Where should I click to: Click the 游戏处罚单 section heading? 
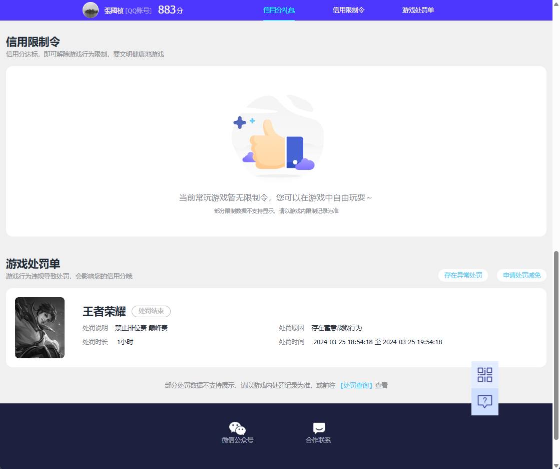click(x=33, y=264)
